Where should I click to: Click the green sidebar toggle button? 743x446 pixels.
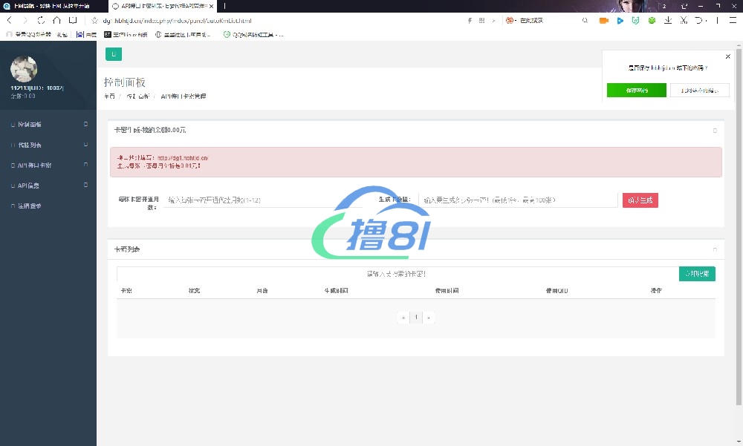[x=114, y=54]
